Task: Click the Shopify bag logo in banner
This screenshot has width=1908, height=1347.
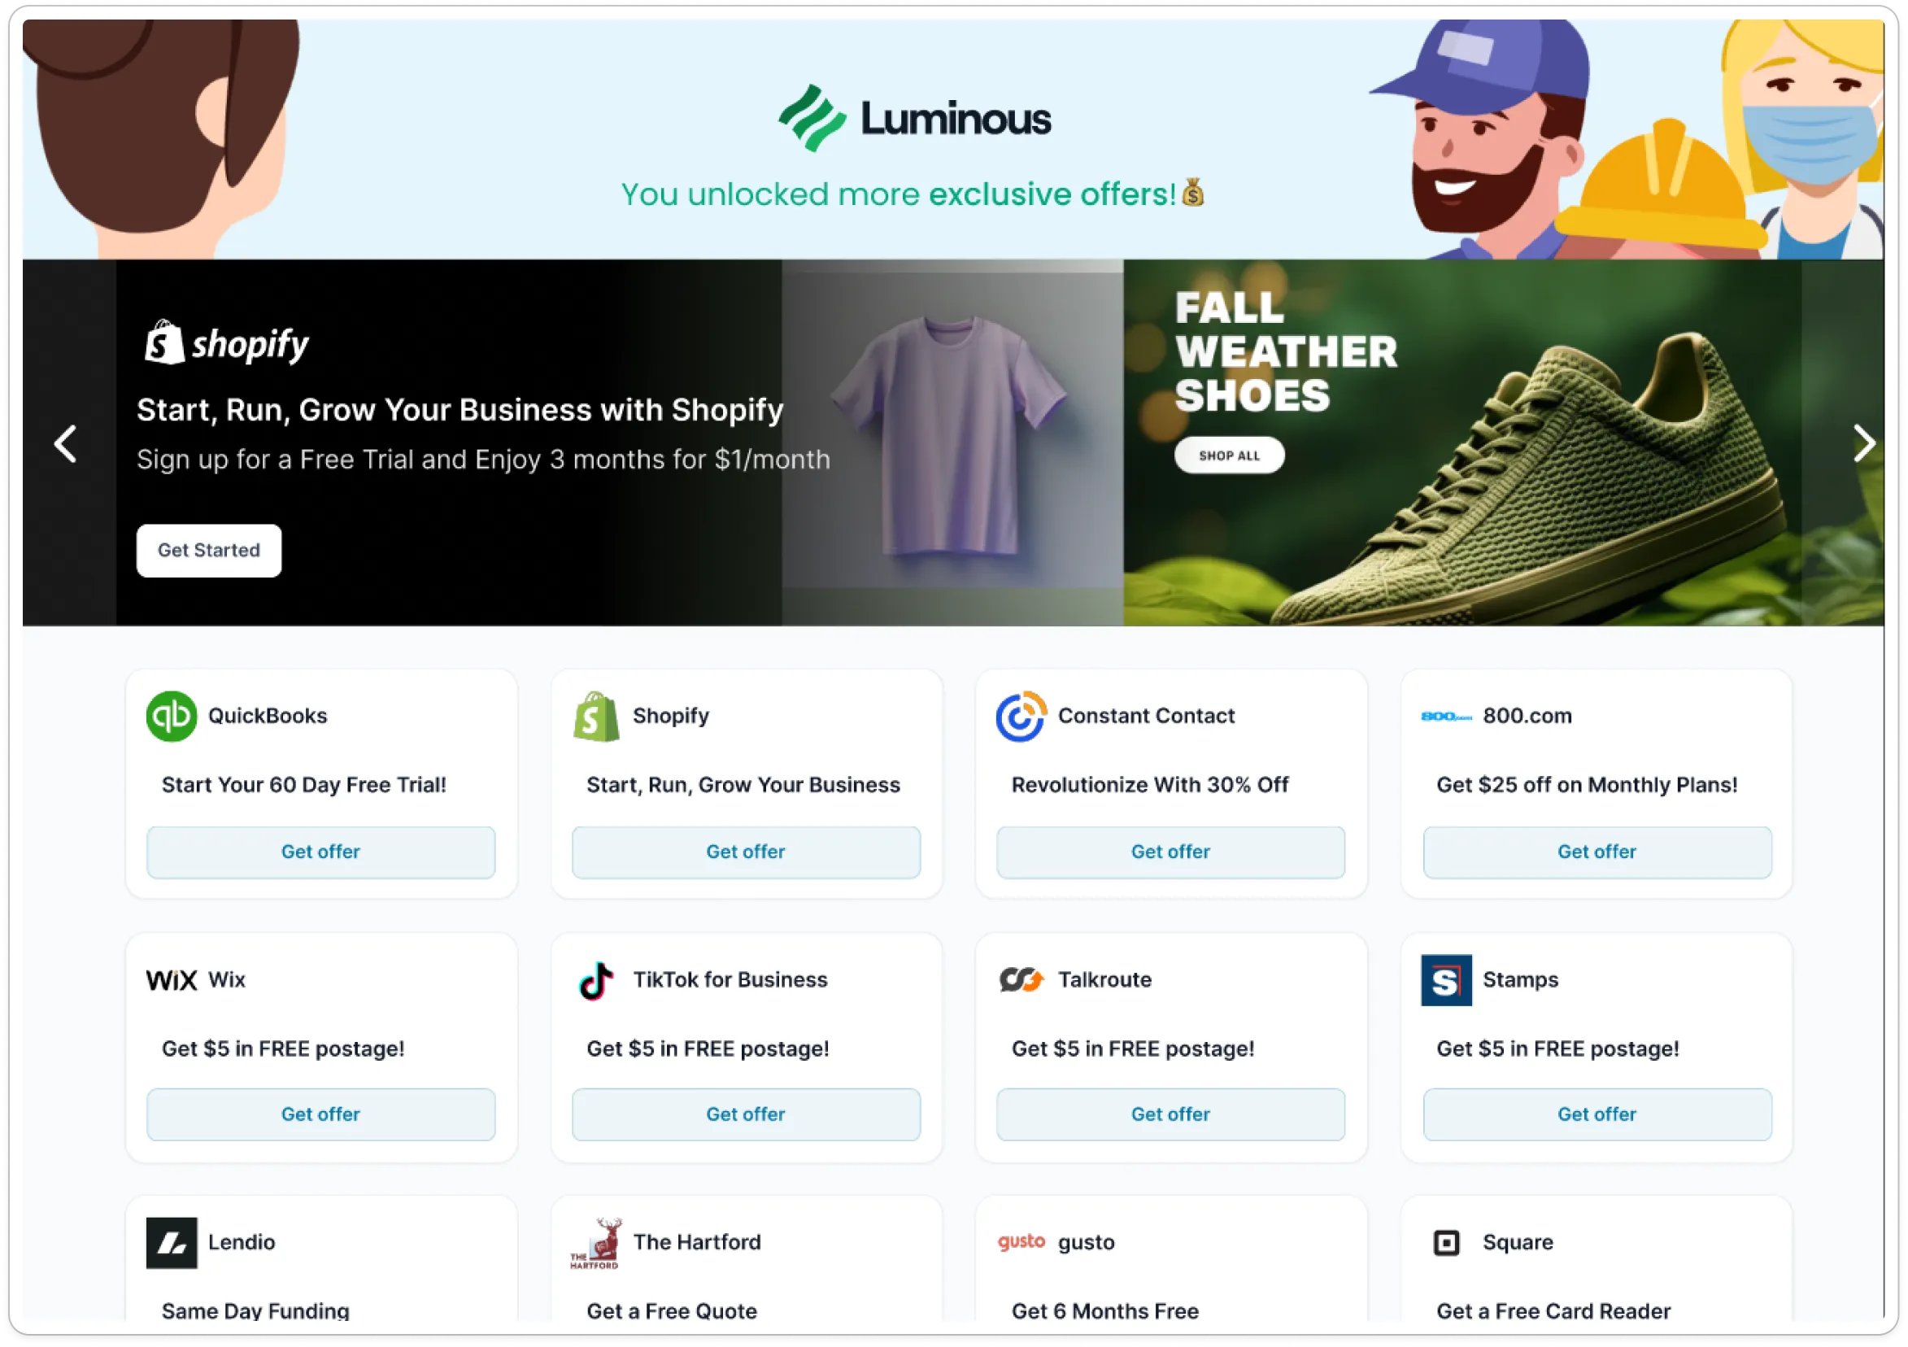Action: (163, 342)
